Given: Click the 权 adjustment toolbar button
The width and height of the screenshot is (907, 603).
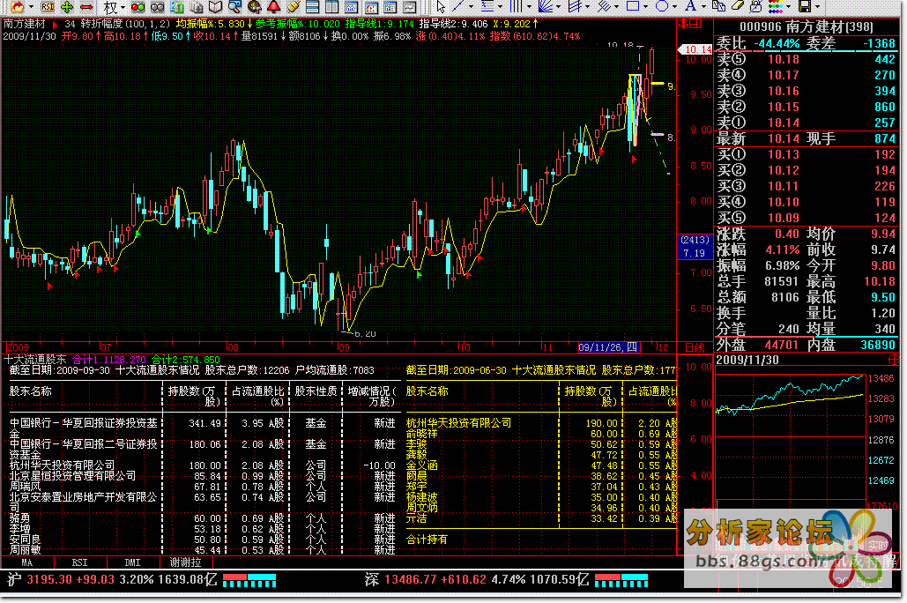Looking at the screenshot, I should [110, 8].
